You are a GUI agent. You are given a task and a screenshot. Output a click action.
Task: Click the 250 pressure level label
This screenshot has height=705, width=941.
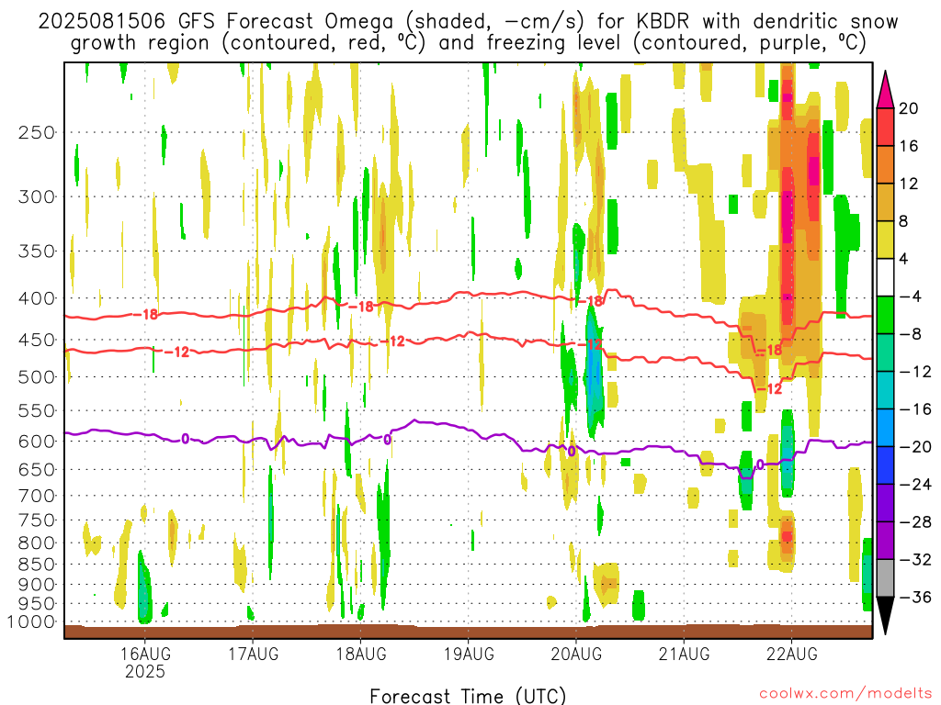click(36, 132)
